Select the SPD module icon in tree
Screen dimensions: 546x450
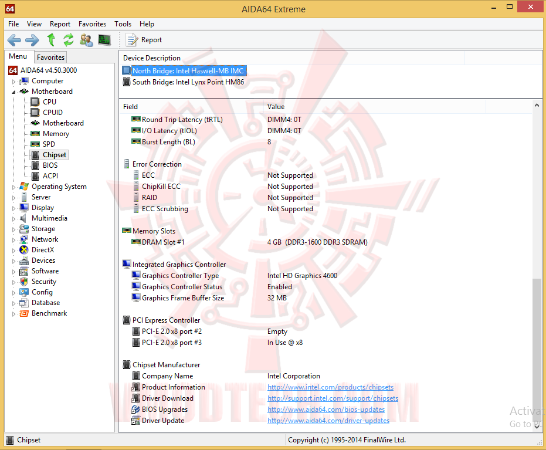(35, 144)
